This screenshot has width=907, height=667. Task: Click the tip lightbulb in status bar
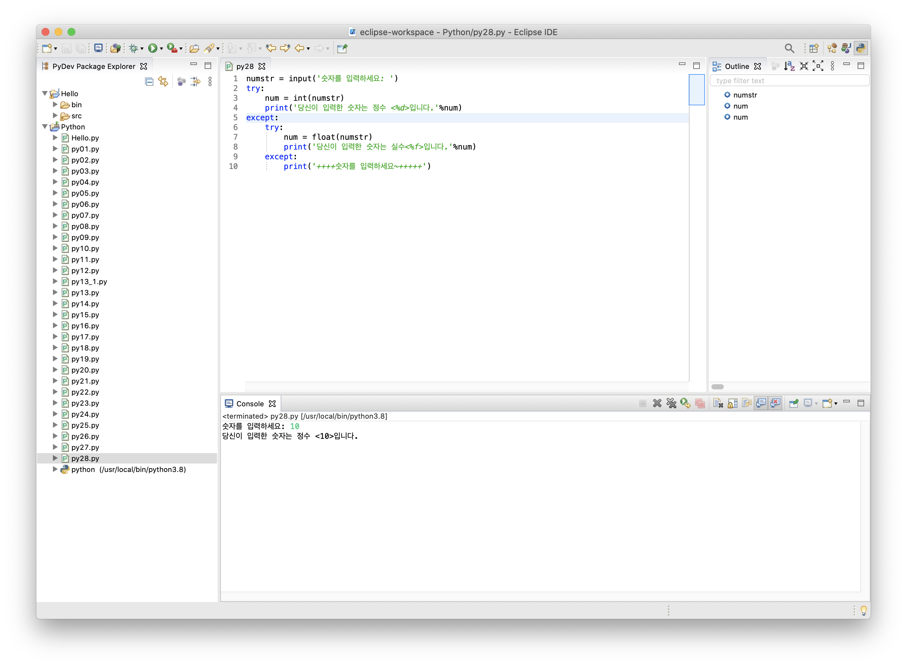[x=863, y=610]
